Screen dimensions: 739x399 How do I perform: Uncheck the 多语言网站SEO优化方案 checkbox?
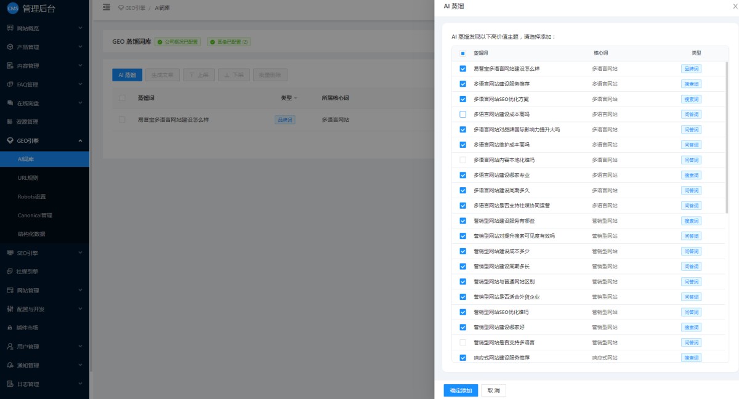pyautogui.click(x=462, y=99)
